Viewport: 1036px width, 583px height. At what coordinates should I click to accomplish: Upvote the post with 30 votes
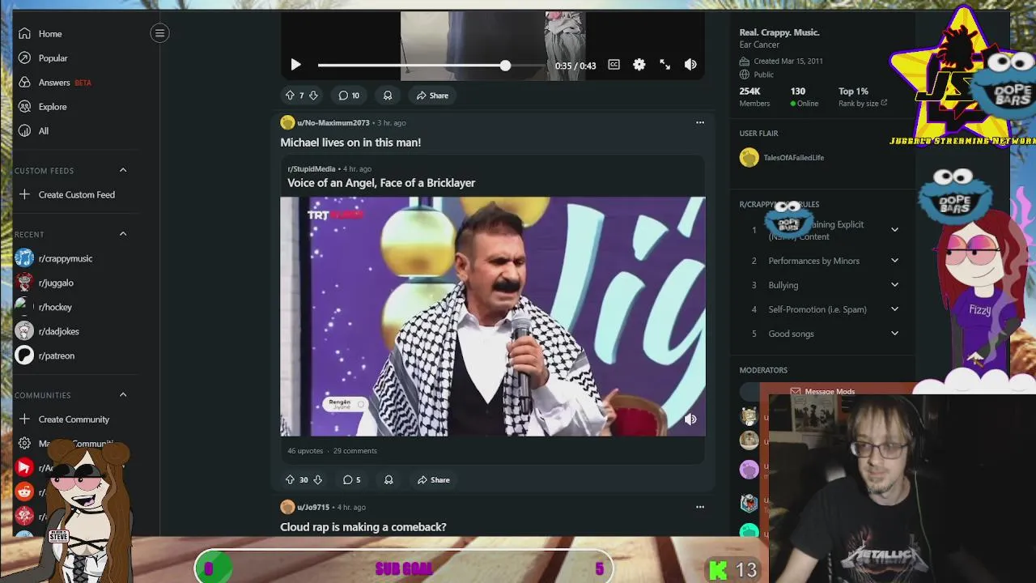pyautogui.click(x=290, y=480)
